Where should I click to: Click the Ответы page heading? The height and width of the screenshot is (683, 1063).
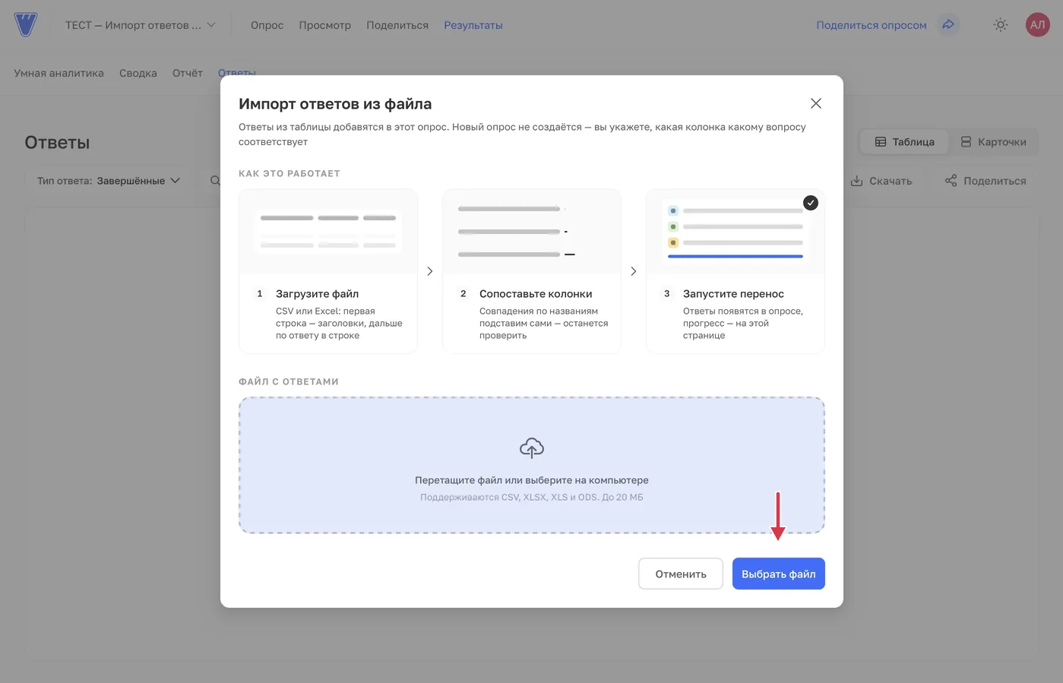coord(57,142)
